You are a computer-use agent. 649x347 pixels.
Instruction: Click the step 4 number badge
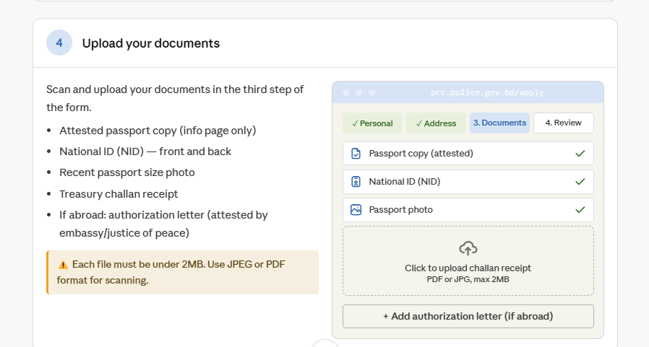pyautogui.click(x=59, y=43)
